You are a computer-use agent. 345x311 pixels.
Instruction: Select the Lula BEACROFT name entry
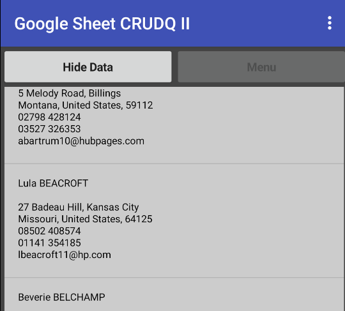pos(53,183)
